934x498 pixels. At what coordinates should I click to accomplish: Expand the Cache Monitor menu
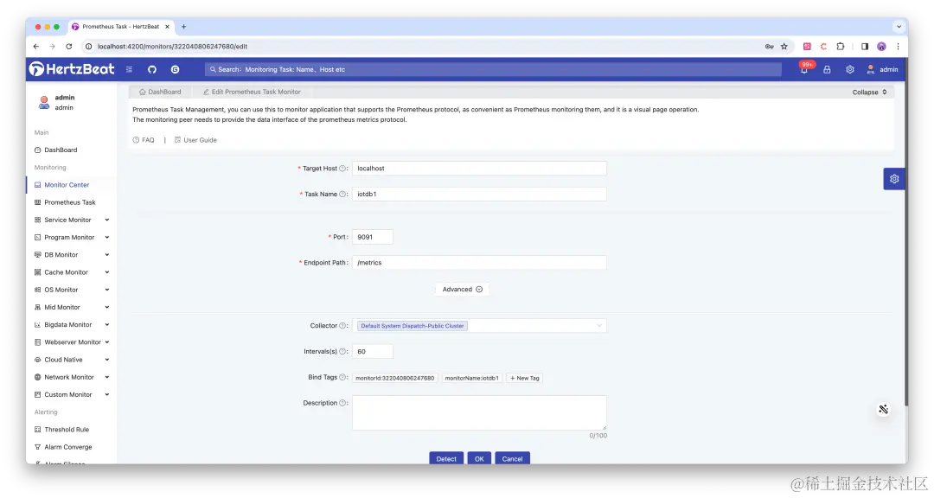[x=72, y=272]
